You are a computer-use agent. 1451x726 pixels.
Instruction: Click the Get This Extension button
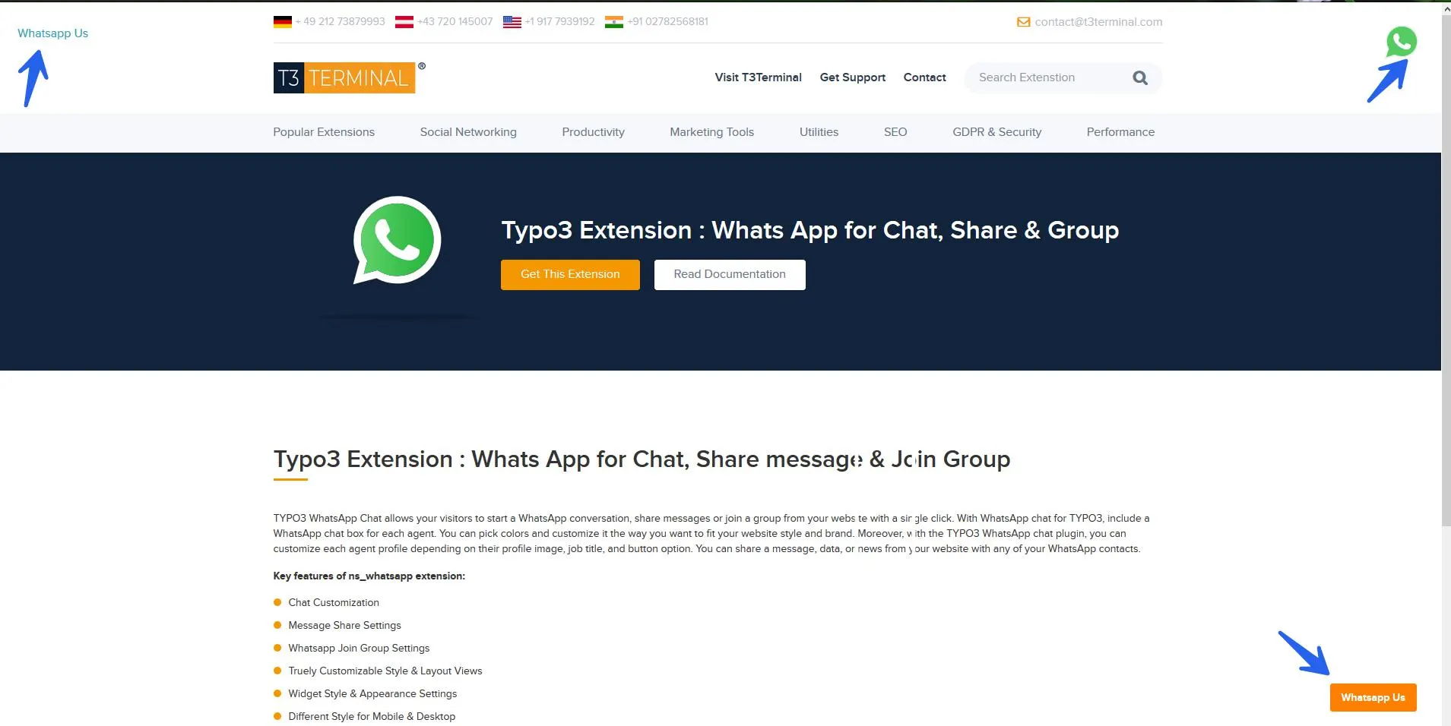(570, 275)
